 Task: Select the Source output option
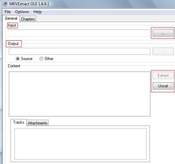pos(24,59)
